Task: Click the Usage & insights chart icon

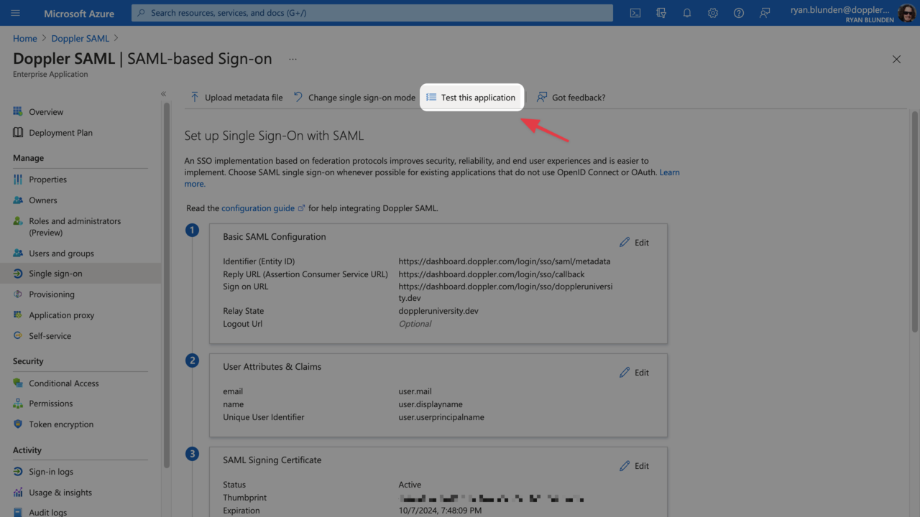Action: (18, 492)
